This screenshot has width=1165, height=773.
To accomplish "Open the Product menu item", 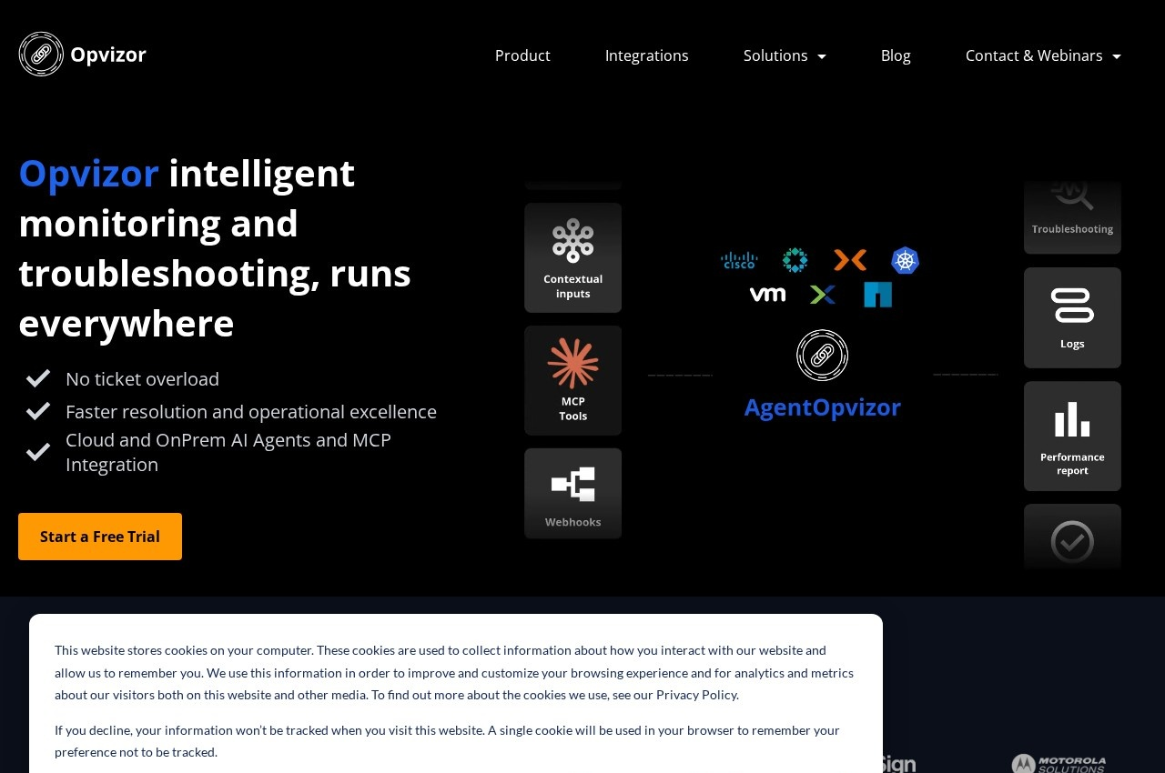I will tap(522, 55).
